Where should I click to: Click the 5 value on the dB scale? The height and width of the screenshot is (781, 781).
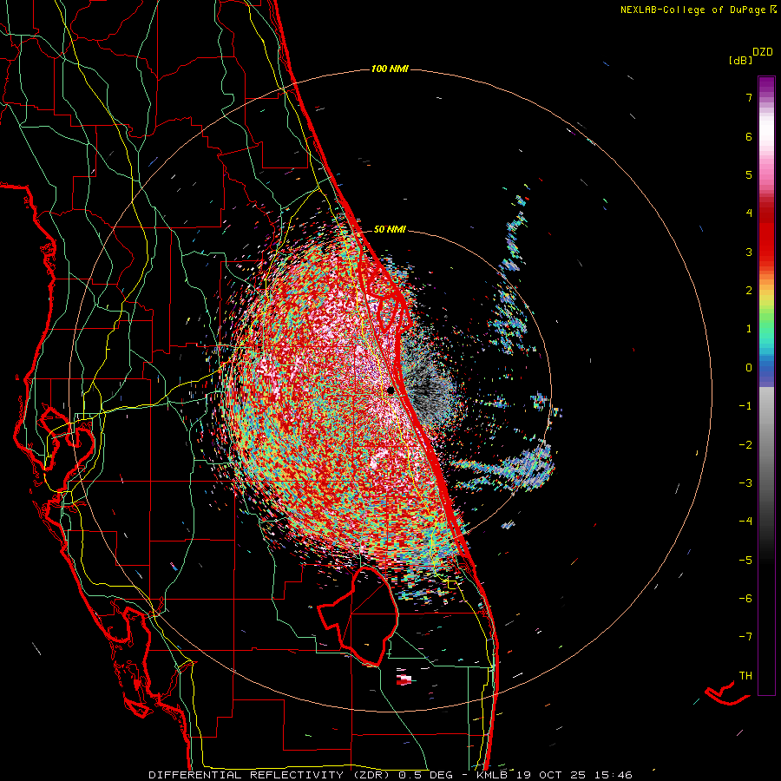749,174
